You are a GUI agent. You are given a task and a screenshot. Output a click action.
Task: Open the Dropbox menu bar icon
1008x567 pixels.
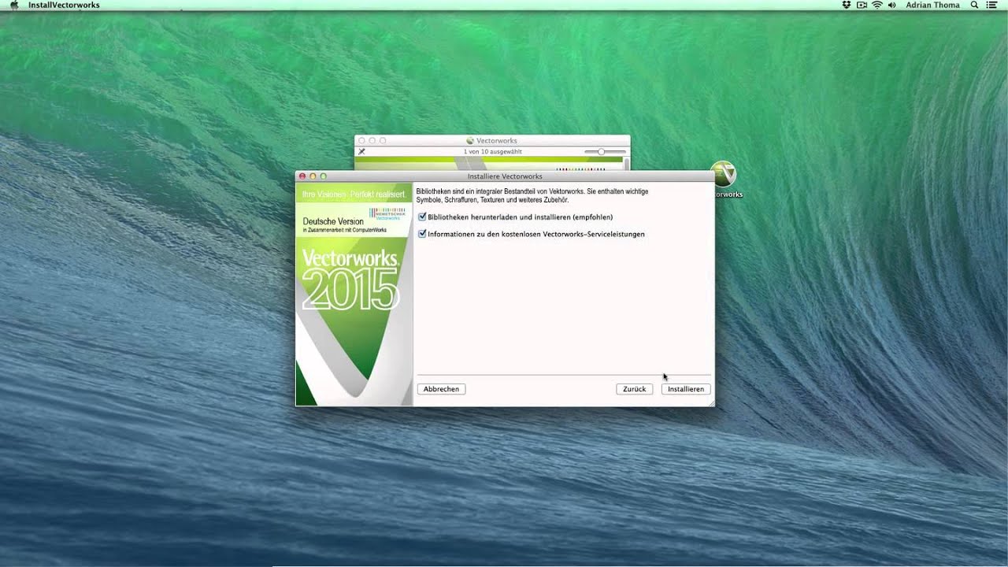coord(847,5)
